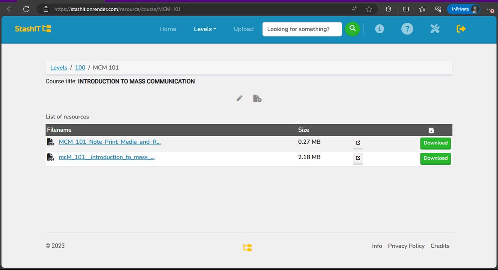Open the admin tools wrench icon

435,29
